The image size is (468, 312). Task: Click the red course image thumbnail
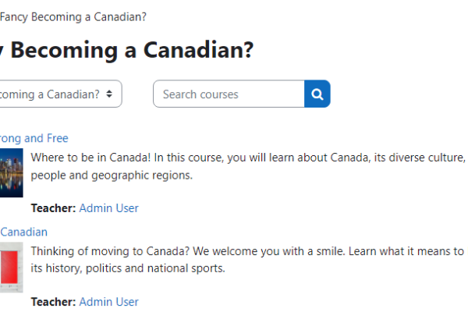tap(11, 267)
